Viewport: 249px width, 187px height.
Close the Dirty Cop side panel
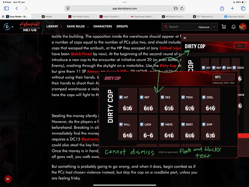pyautogui.click(x=185, y=38)
